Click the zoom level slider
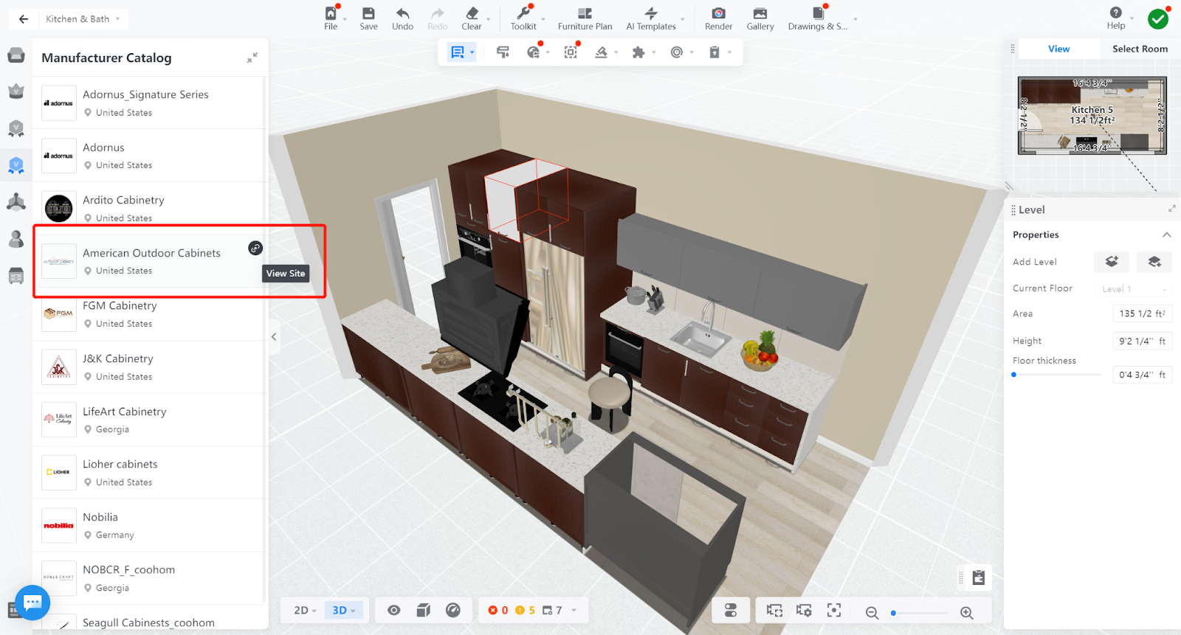 919,613
